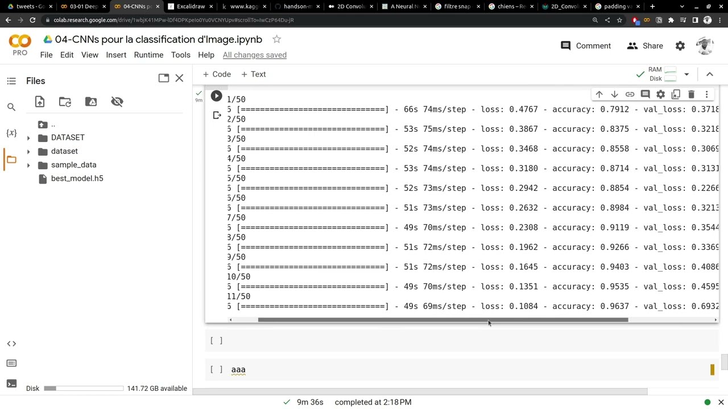Expand the DATASET folder
The width and height of the screenshot is (728, 409).
(x=28, y=138)
